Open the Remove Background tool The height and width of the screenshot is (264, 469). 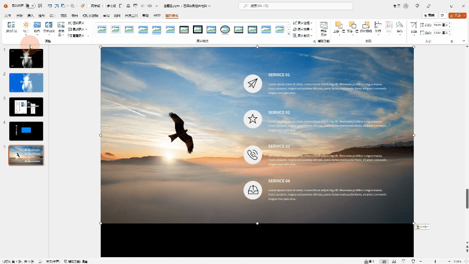tap(11, 27)
